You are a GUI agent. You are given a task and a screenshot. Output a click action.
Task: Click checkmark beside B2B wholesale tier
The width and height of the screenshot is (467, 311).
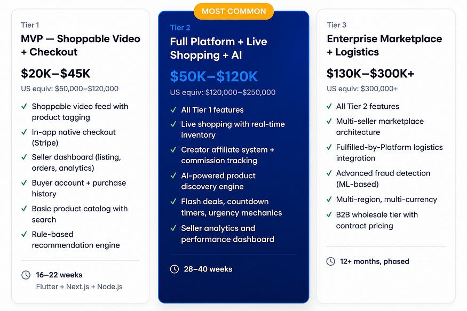pos(329,214)
